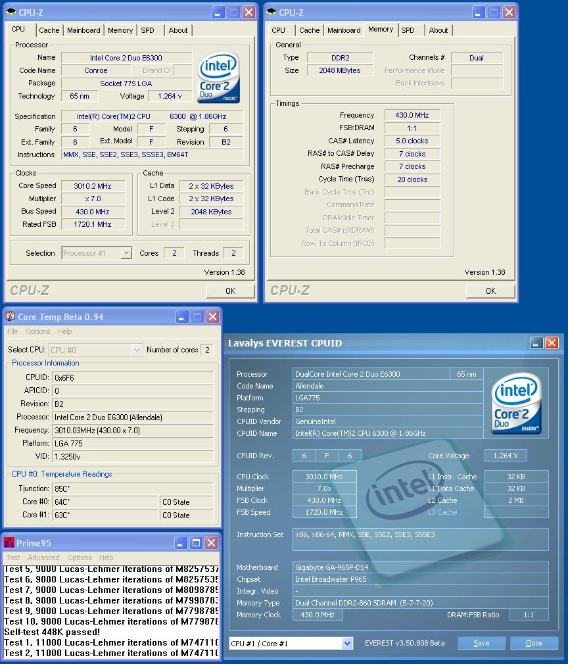
Task: Maximize the Prime95 window
Action: [196, 543]
